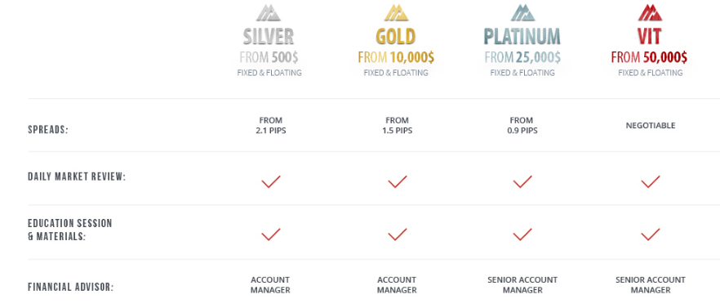Click Gold's Education Session checkmark
The width and height of the screenshot is (720, 308).
pos(398,234)
